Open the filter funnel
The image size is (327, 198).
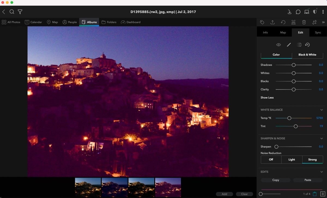pos(20,12)
